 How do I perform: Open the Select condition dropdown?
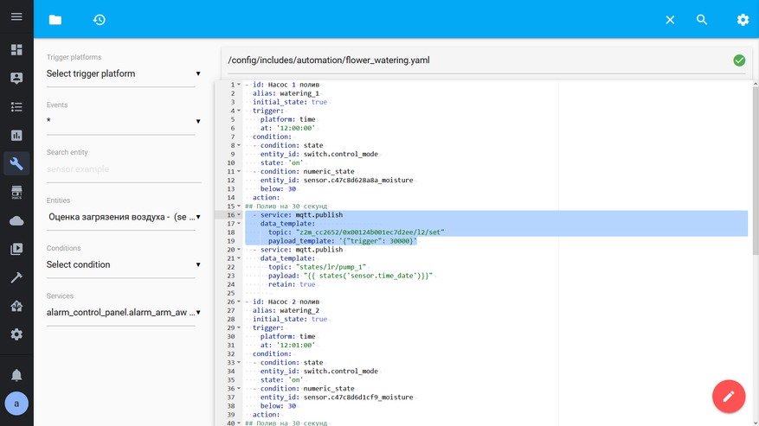click(123, 265)
